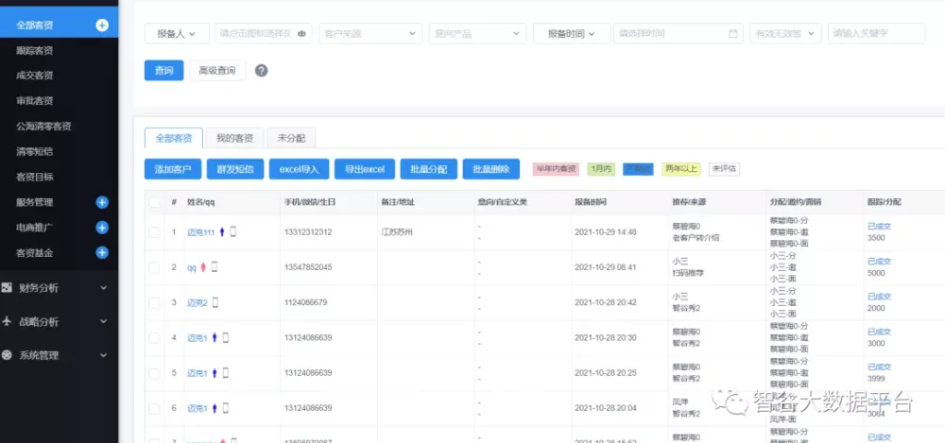Click the plus icon next to 服务管理

[102, 202]
